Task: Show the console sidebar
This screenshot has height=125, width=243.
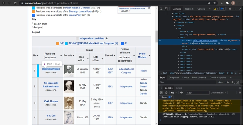Action: tap(161, 93)
